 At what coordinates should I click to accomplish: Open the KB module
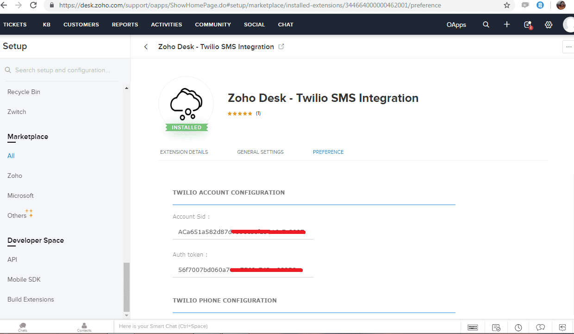coord(47,25)
